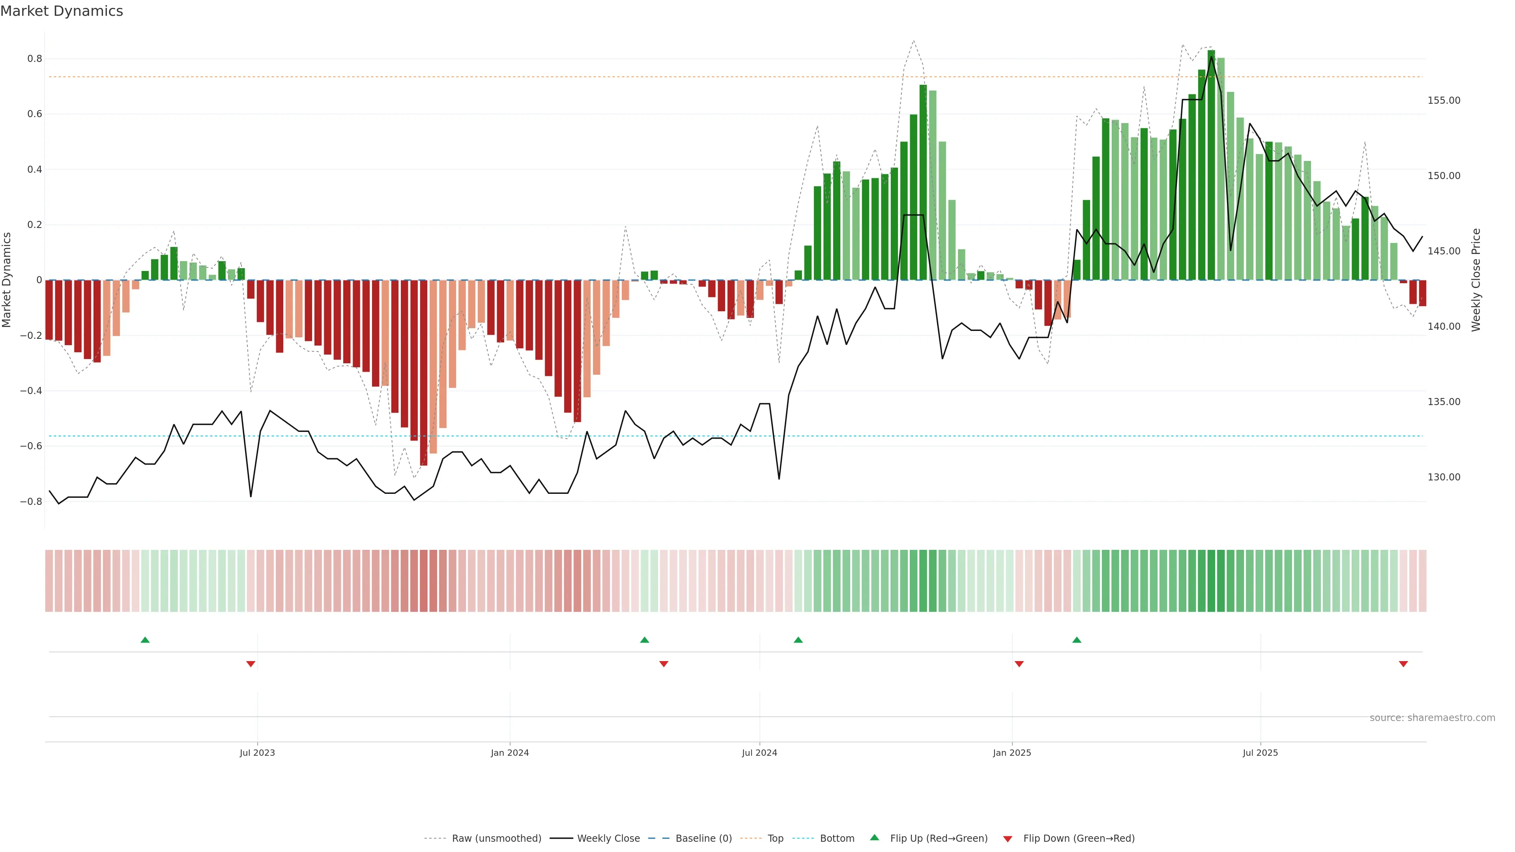This screenshot has width=1515, height=852.
Task: Toggle the Weekly Close legend entry
Action: (x=608, y=839)
